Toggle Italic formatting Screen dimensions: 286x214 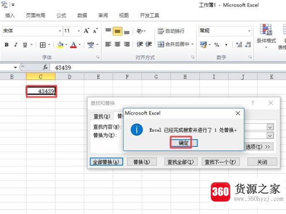(16, 45)
